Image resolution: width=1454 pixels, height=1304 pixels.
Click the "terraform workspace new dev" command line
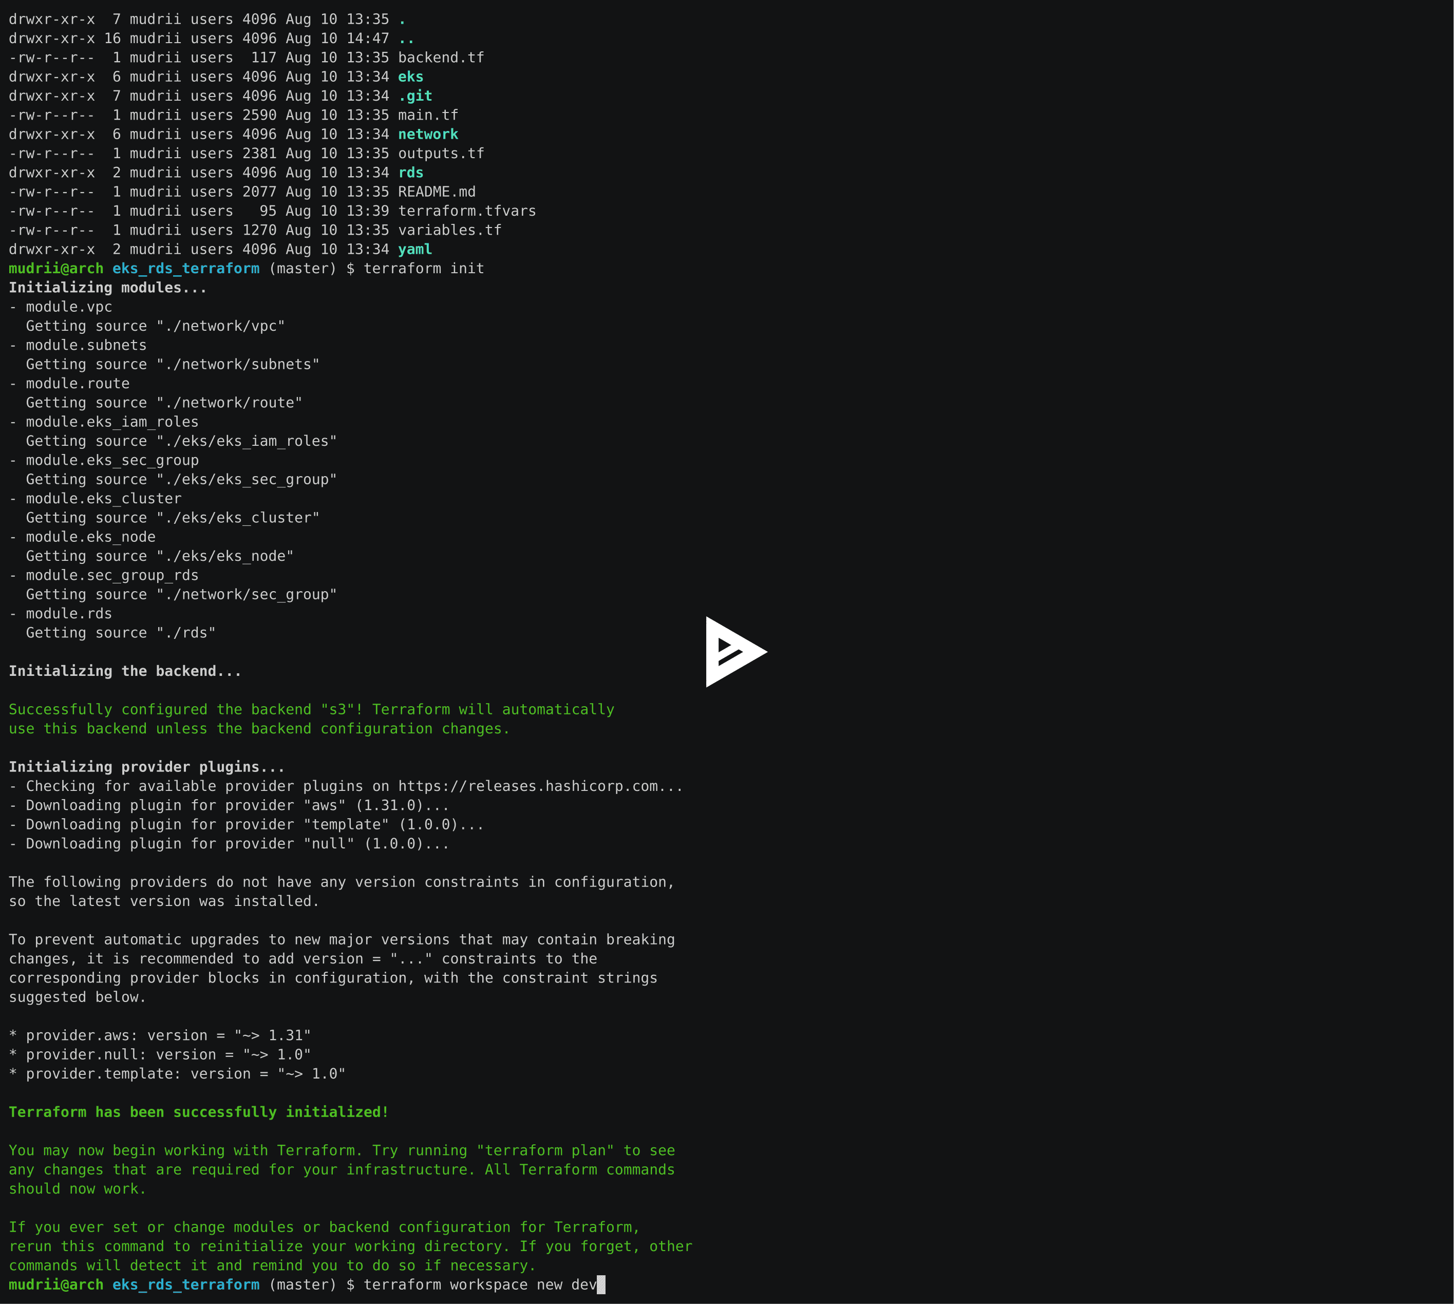pyautogui.click(x=480, y=1284)
